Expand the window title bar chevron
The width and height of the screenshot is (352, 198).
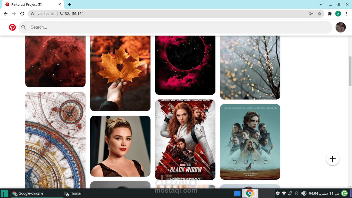(x=321, y=4)
